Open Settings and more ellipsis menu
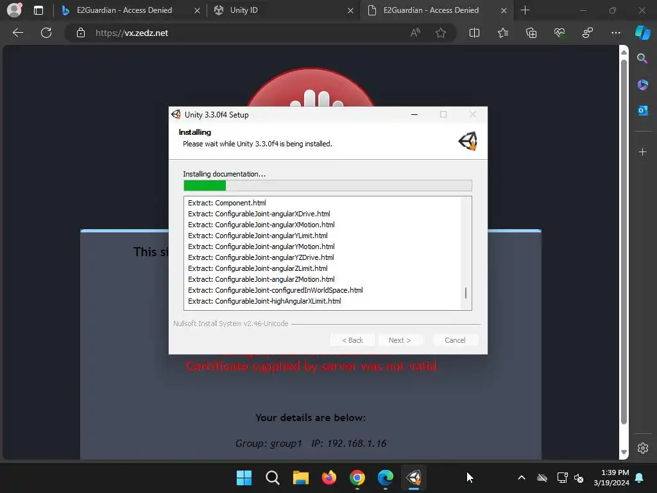Image resolution: width=657 pixels, height=493 pixels. (x=615, y=33)
